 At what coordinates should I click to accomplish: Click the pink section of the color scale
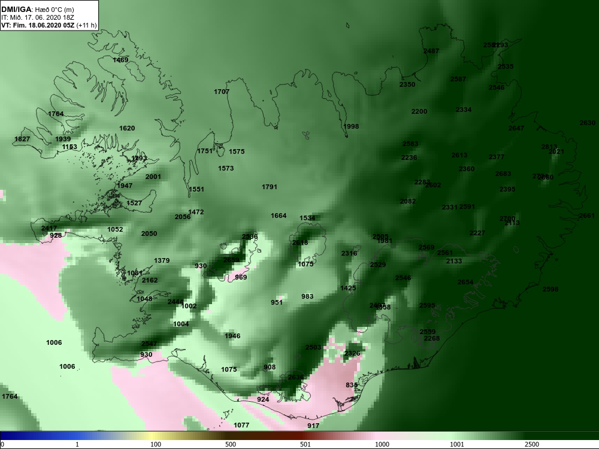378,436
